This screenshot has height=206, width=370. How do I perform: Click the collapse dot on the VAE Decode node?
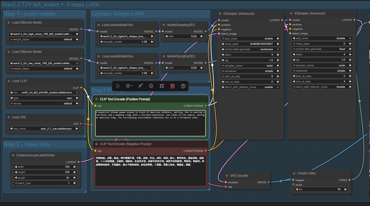[227, 176]
